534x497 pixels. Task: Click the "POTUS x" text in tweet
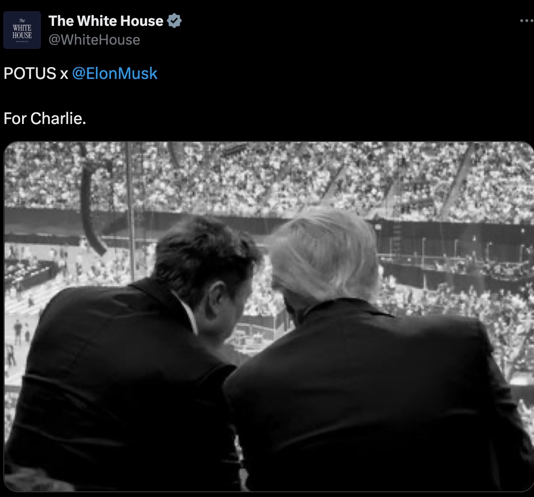tap(36, 74)
